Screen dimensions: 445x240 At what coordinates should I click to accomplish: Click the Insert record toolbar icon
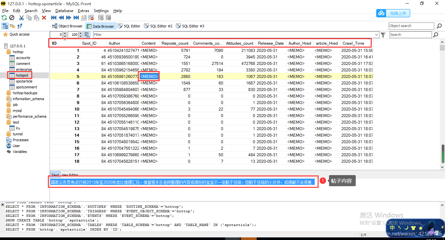pyautogui.click(x=84, y=18)
